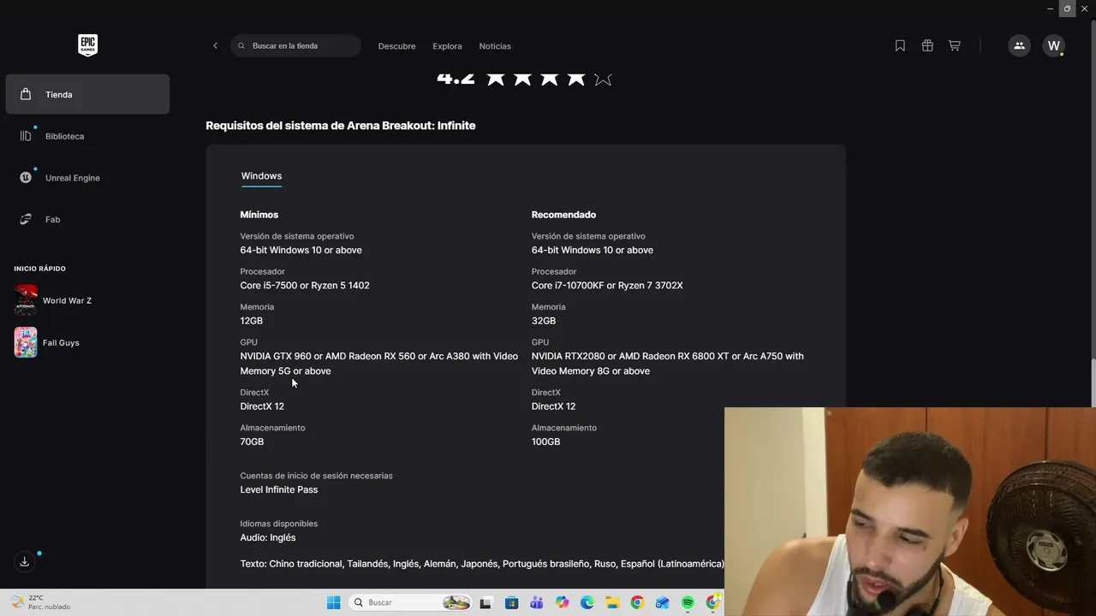Click the Mínimos heading

[x=259, y=215]
